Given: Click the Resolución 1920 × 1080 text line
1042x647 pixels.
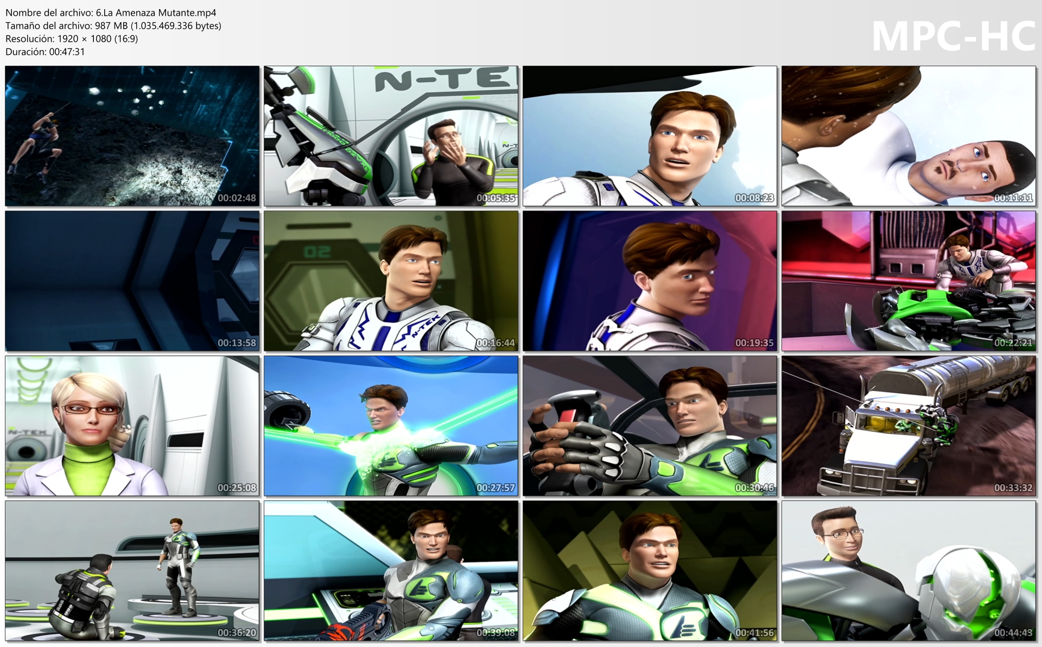Looking at the screenshot, I should pos(72,39).
